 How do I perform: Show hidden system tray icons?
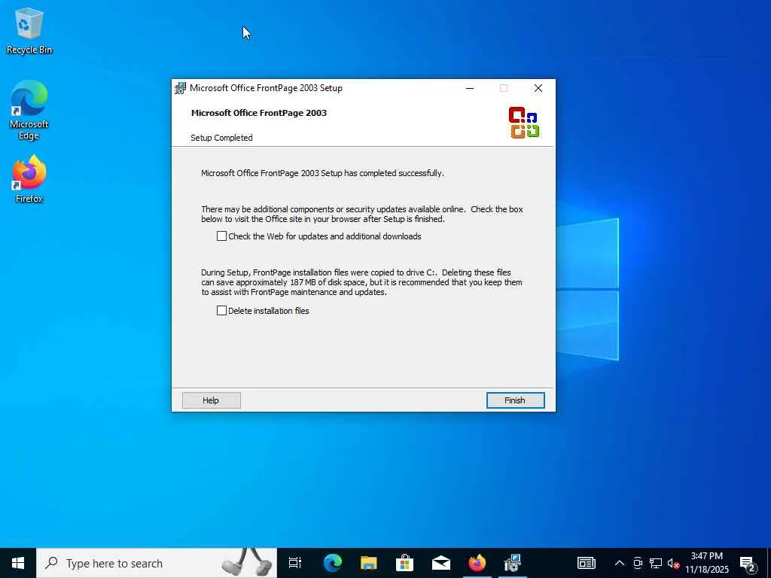pyautogui.click(x=620, y=563)
